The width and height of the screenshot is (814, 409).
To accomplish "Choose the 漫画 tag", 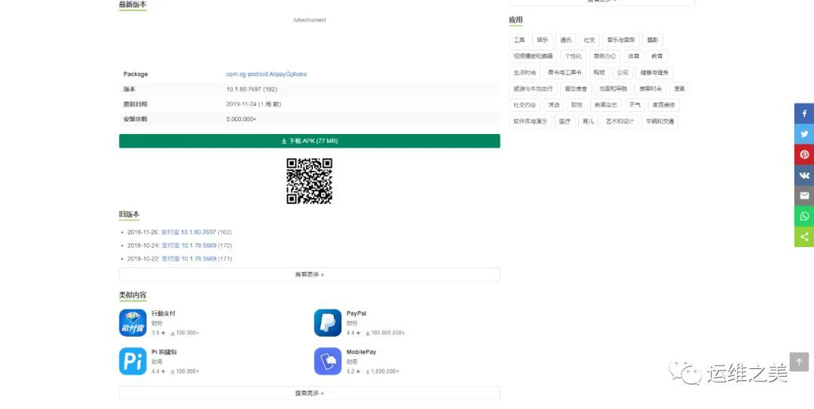I will pyautogui.click(x=680, y=89).
